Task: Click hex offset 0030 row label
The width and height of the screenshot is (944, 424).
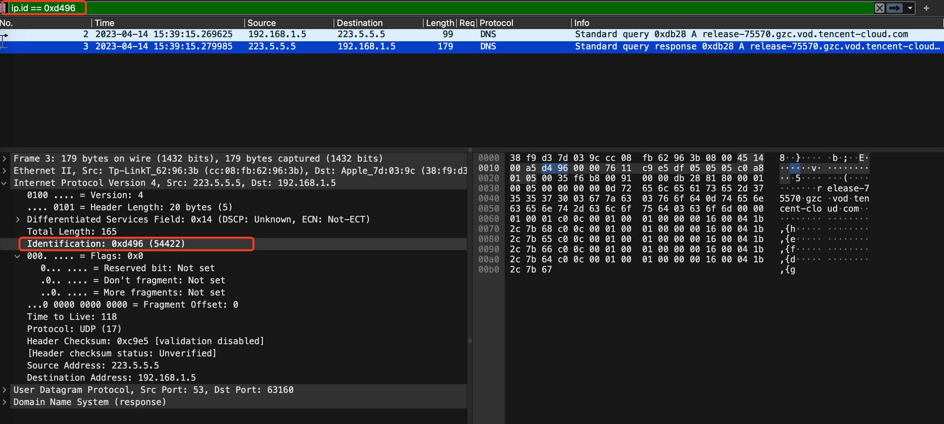Action: coord(489,189)
